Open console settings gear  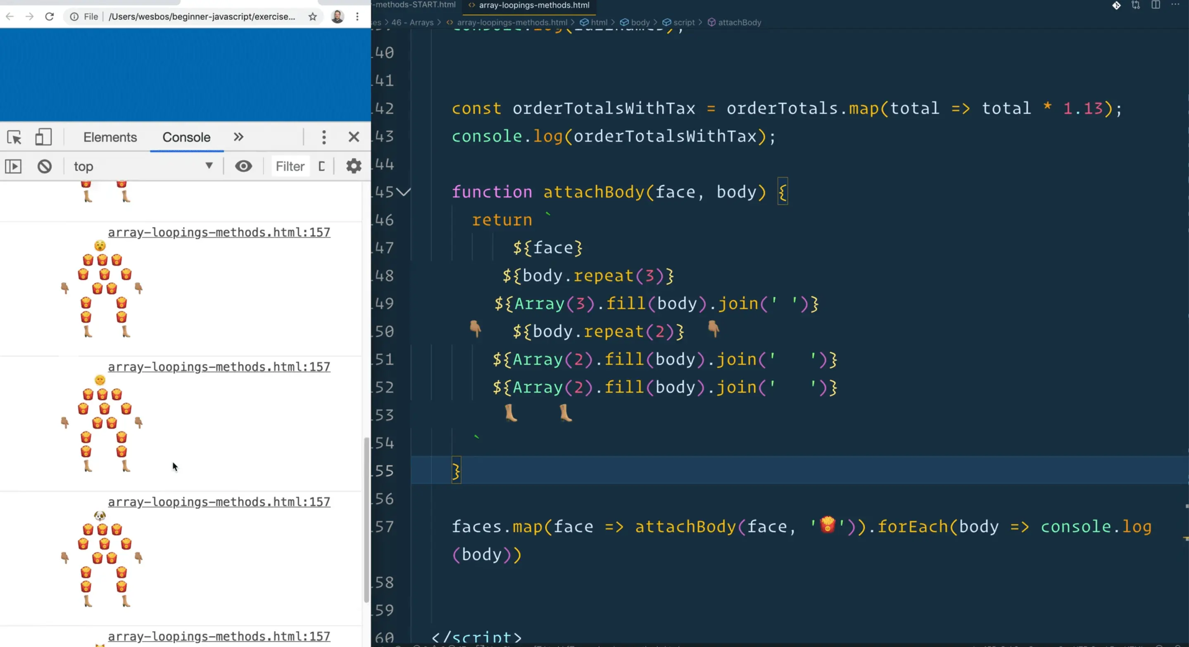[354, 166]
